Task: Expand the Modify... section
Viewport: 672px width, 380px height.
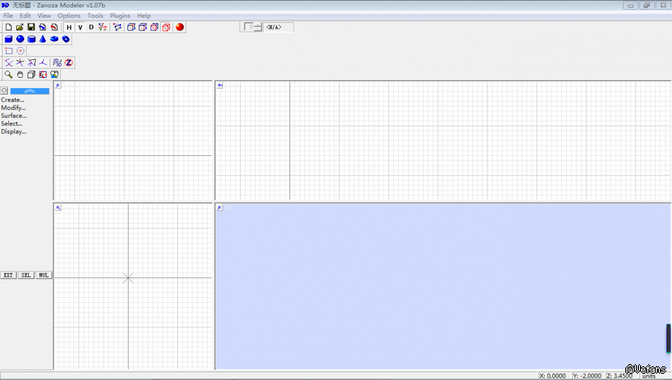Action: point(14,108)
